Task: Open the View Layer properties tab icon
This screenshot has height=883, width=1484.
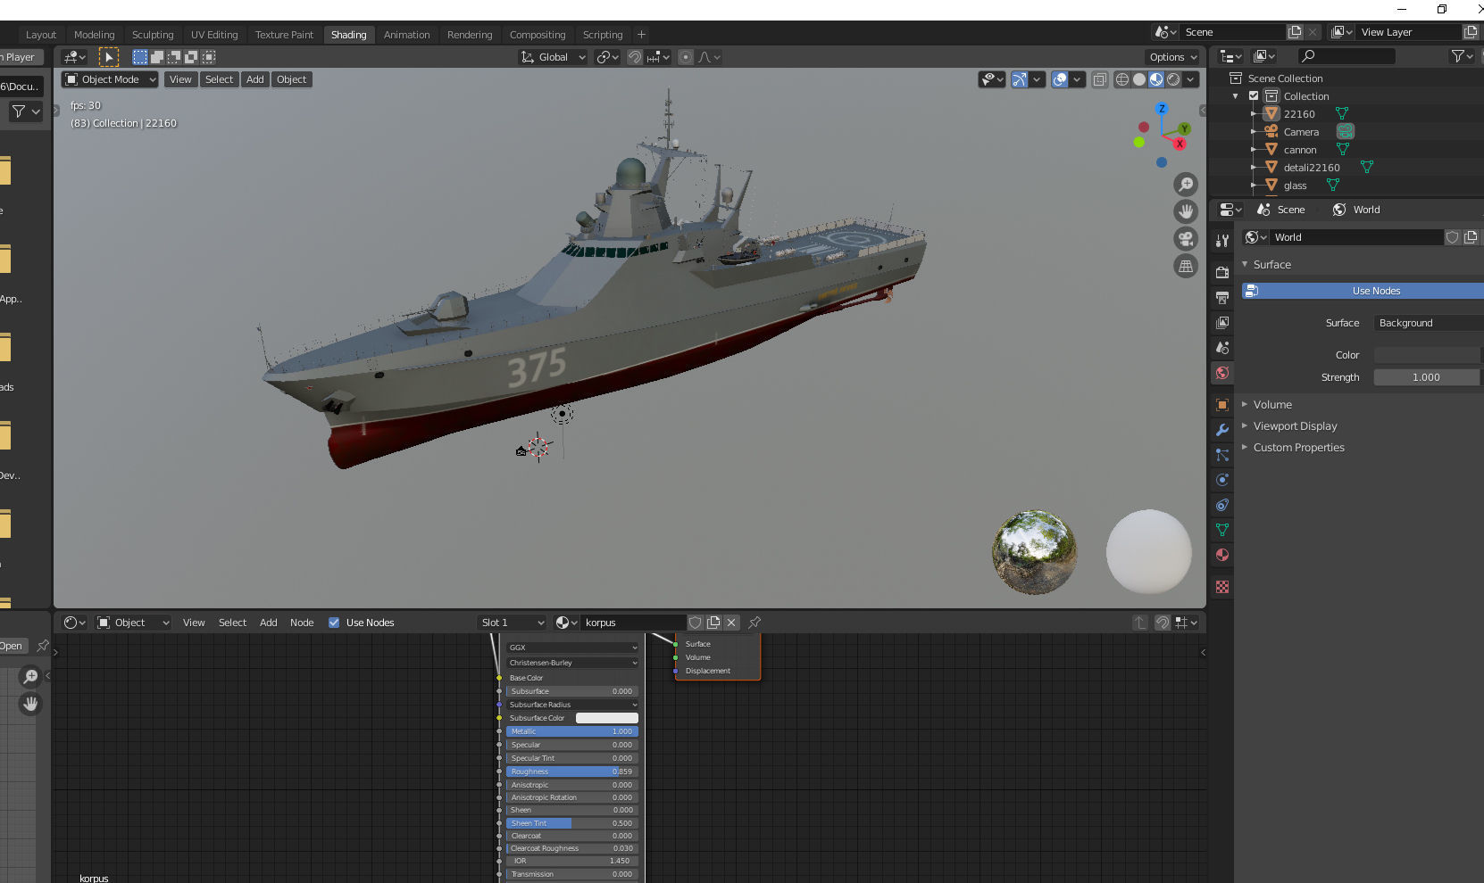Action: pyautogui.click(x=1222, y=322)
